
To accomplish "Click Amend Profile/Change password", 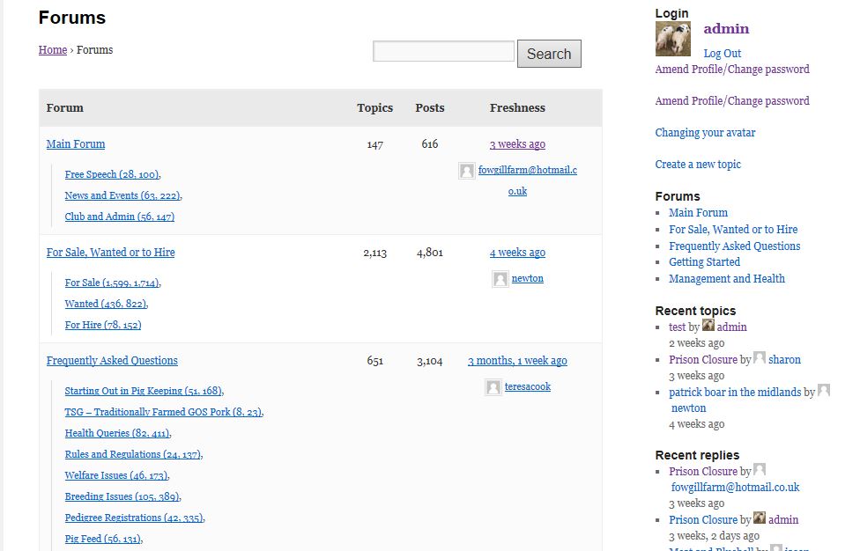I will click(x=732, y=69).
